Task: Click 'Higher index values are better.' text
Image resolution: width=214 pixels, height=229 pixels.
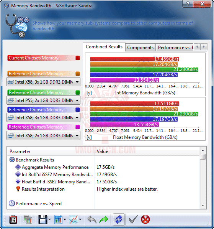Action: coord(127,189)
